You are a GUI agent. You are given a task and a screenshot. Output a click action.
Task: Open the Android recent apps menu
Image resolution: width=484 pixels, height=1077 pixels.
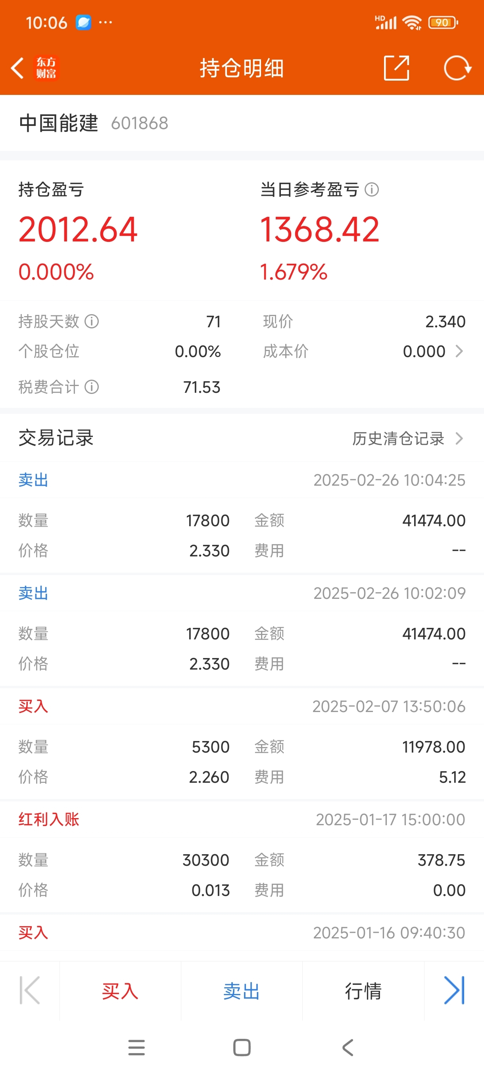point(136,1047)
